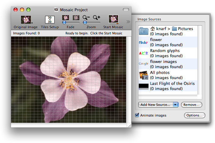Screen dimensions: 215x143
Task: Select the Google flower images source
Action: [168, 64]
